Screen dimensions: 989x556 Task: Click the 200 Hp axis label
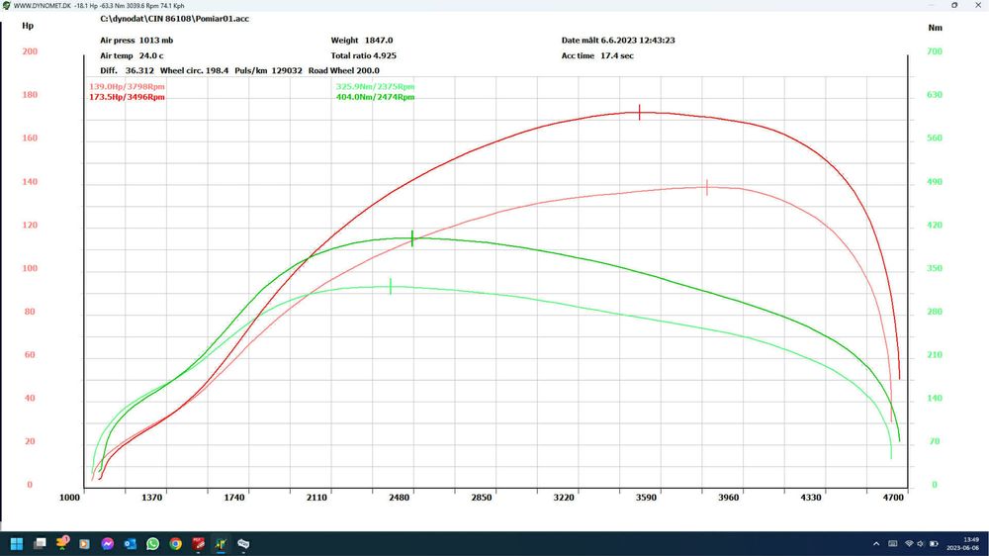point(30,51)
